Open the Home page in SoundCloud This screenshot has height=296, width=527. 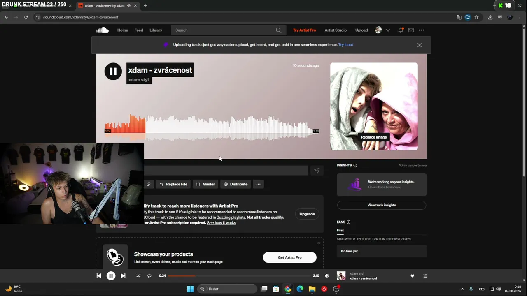tap(123, 30)
